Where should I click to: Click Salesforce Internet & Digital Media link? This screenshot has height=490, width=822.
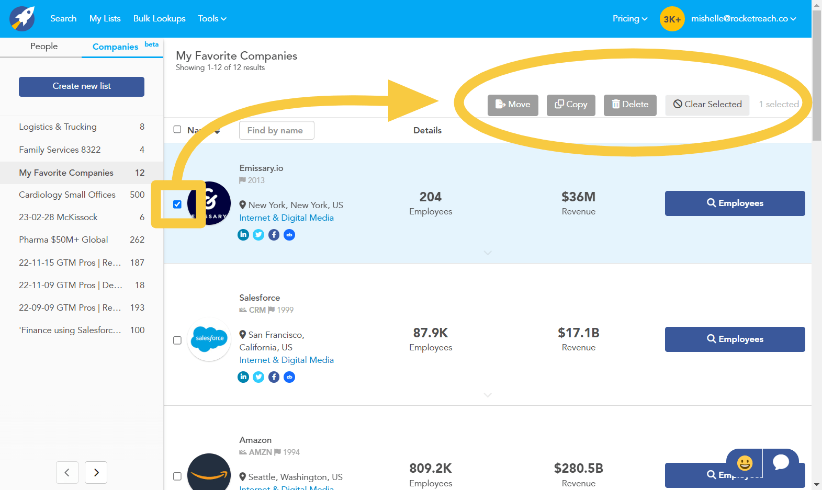pos(286,360)
